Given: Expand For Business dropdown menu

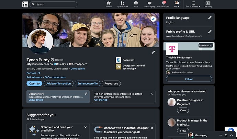Looking at the screenshot, I should pyautogui.click(x=193, y=4).
